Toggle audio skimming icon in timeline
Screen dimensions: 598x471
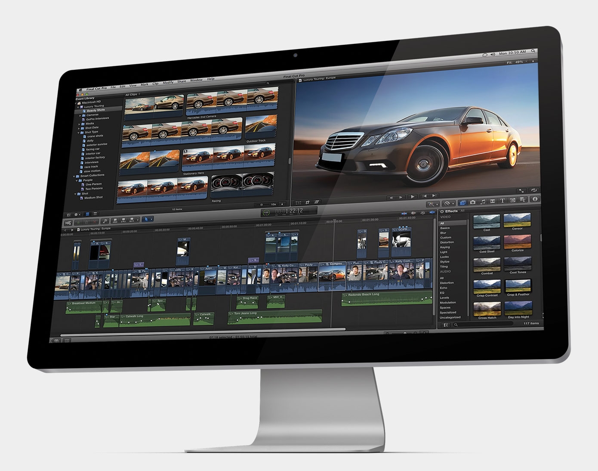[x=413, y=213]
